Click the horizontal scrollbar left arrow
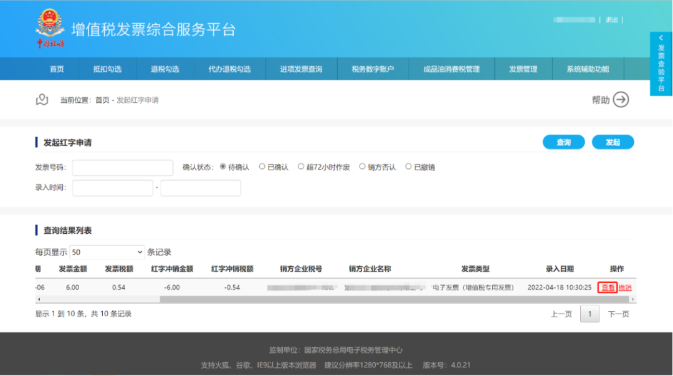This screenshot has width=673, height=376. 38,299
